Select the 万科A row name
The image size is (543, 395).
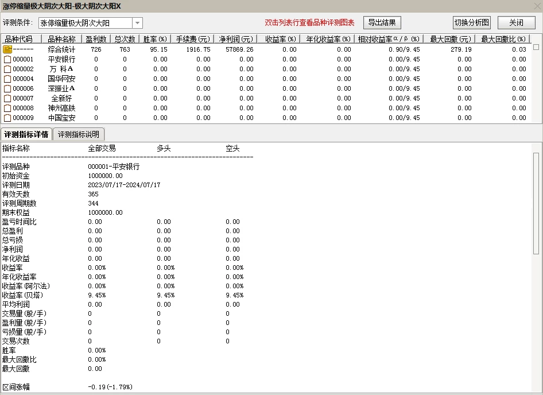(x=61, y=69)
